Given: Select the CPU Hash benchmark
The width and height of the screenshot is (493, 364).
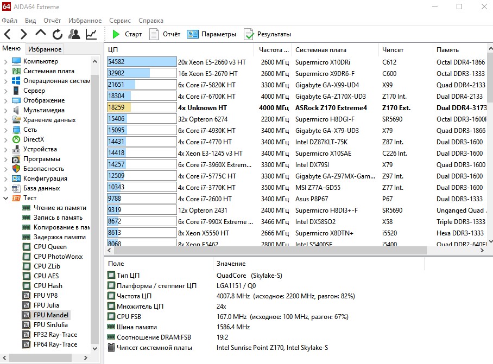Looking at the screenshot, I should [x=48, y=286].
